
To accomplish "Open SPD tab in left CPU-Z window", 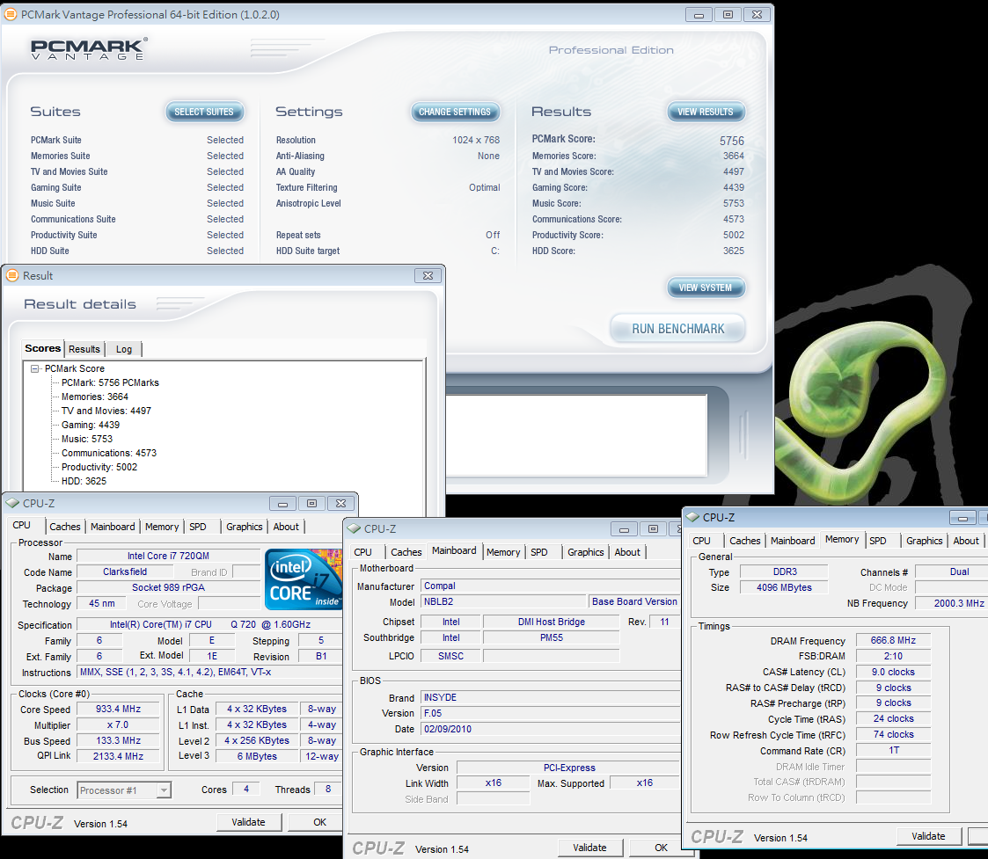I will click(198, 527).
